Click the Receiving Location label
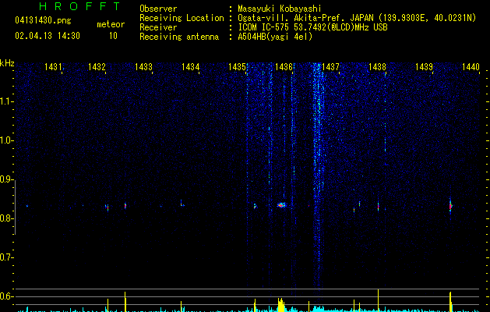 click(182, 18)
